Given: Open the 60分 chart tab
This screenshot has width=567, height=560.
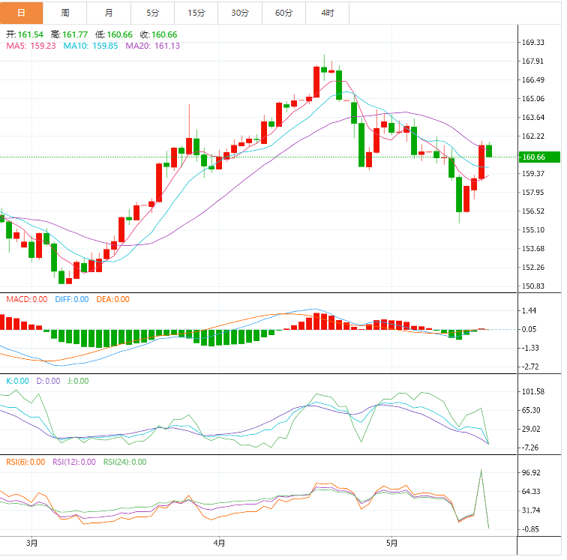Looking at the screenshot, I should click(x=284, y=13).
